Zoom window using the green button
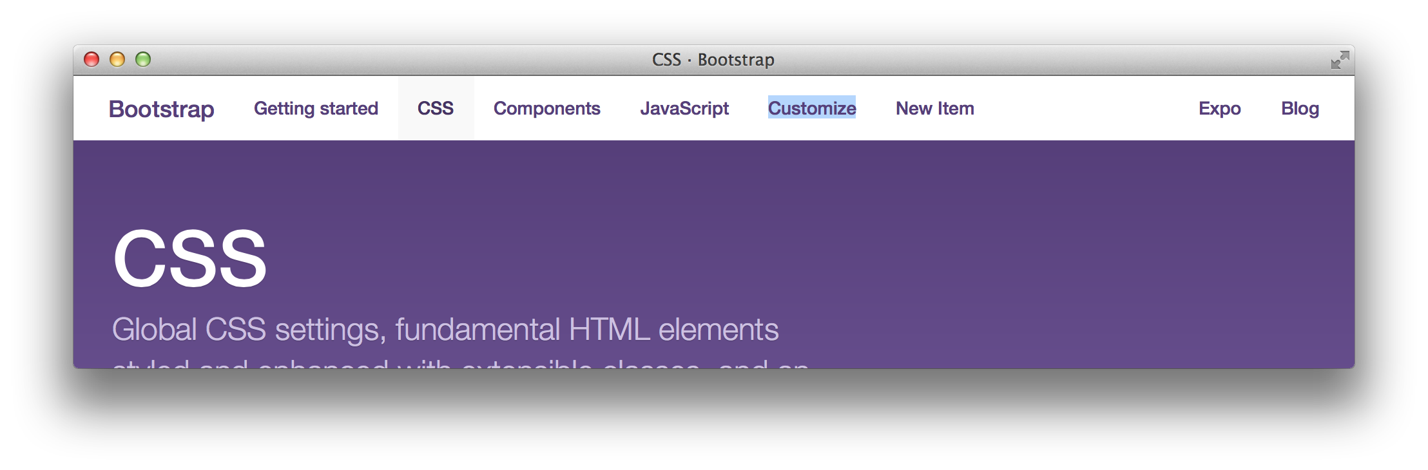This screenshot has height=470, width=1428. [x=143, y=59]
